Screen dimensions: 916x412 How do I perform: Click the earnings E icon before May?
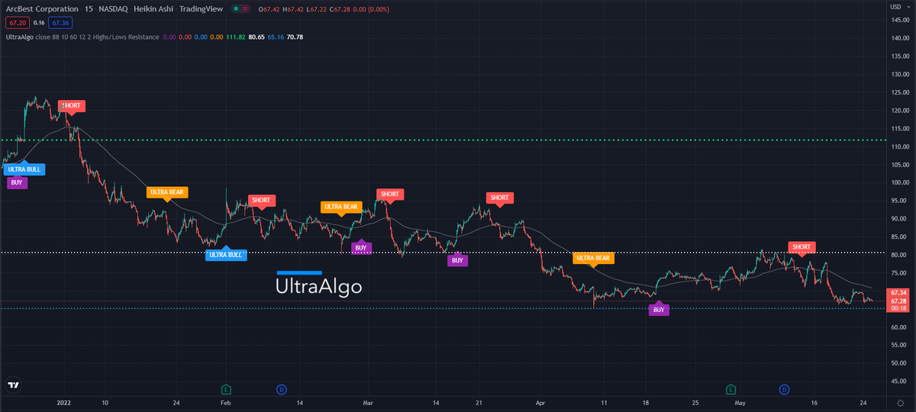pyautogui.click(x=731, y=389)
